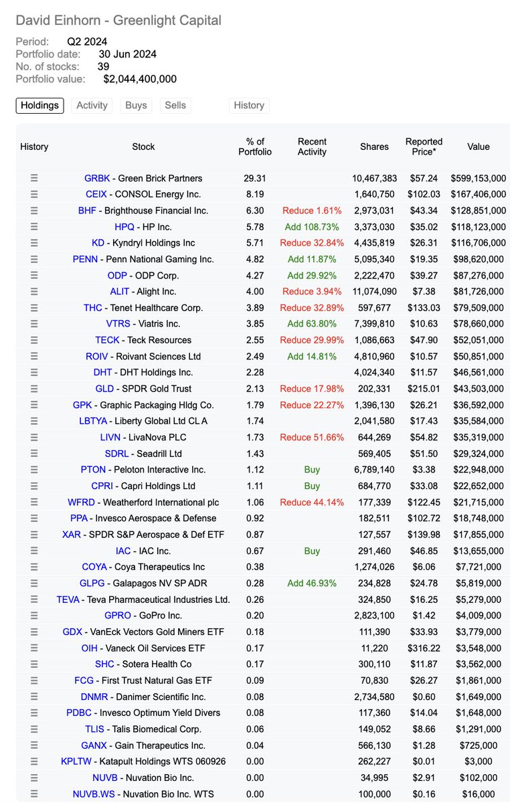
Task: Open the DNMR ticker link
Action: [93, 697]
